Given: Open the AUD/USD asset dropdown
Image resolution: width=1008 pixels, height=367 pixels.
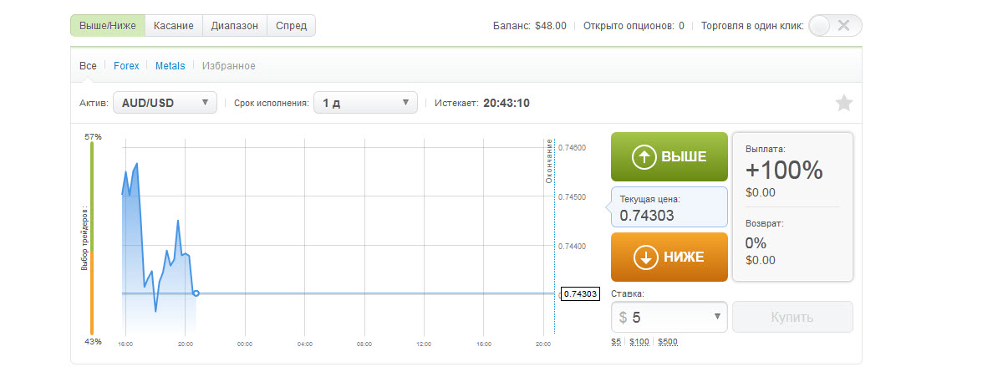Looking at the screenshot, I should pyautogui.click(x=165, y=103).
